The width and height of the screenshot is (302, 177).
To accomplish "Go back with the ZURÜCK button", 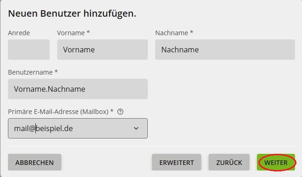I will [229, 162].
